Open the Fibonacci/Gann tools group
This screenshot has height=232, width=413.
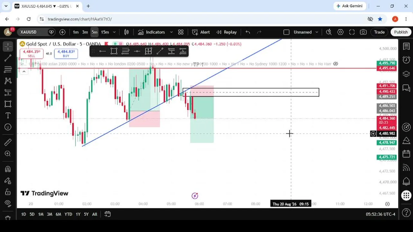pyautogui.click(x=8, y=70)
